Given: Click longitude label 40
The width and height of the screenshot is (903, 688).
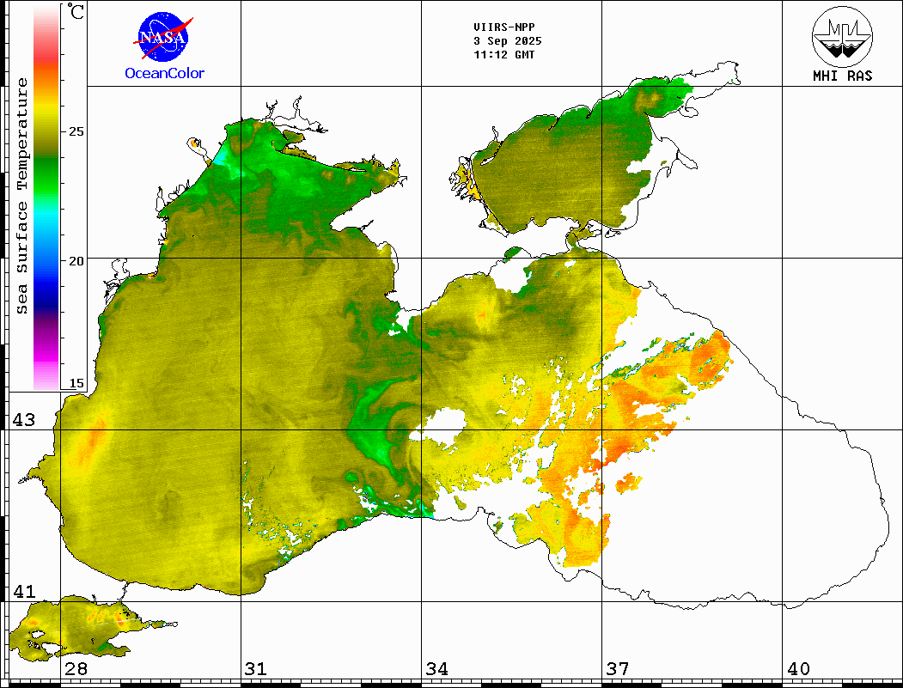Looking at the screenshot, I should pyautogui.click(x=798, y=669).
